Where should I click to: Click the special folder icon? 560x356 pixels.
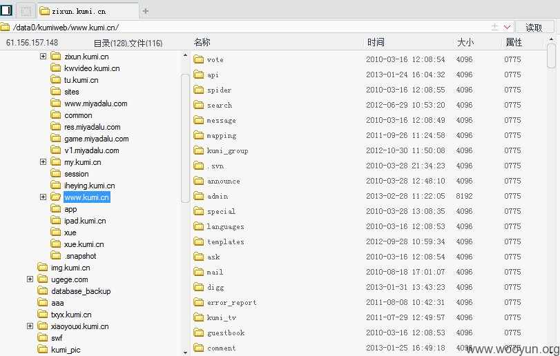199,211
